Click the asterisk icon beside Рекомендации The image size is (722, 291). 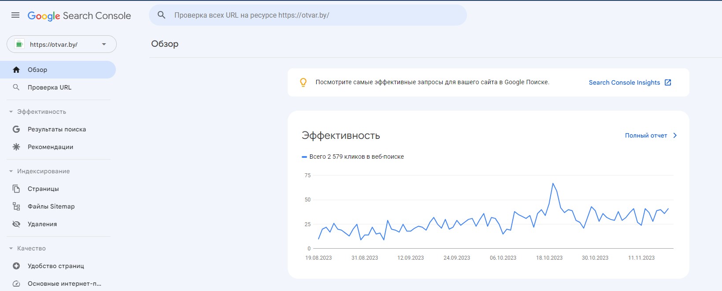coord(16,147)
